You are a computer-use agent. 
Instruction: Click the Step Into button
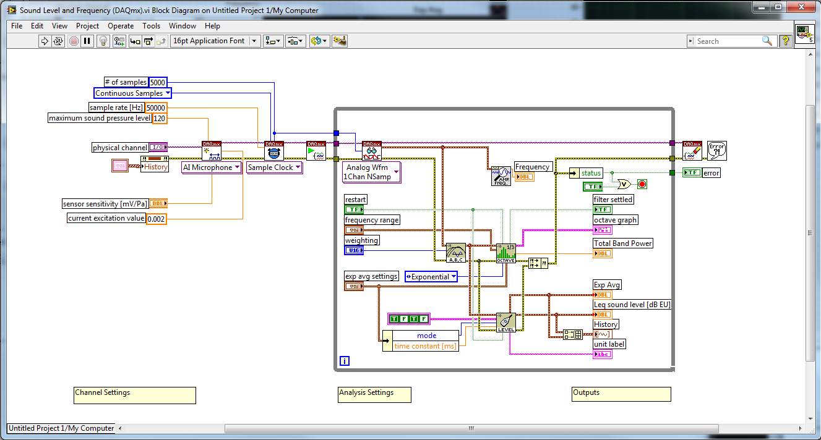(134, 41)
